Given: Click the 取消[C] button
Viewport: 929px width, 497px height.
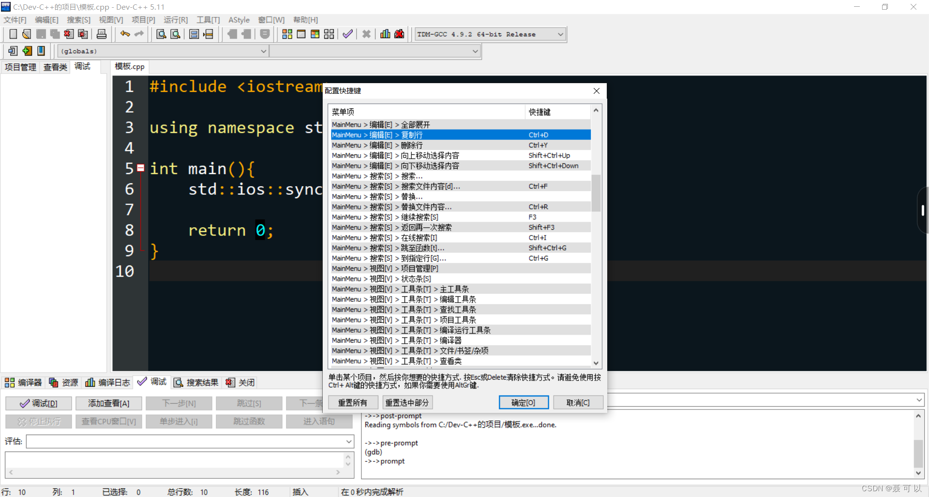Looking at the screenshot, I should [x=578, y=402].
